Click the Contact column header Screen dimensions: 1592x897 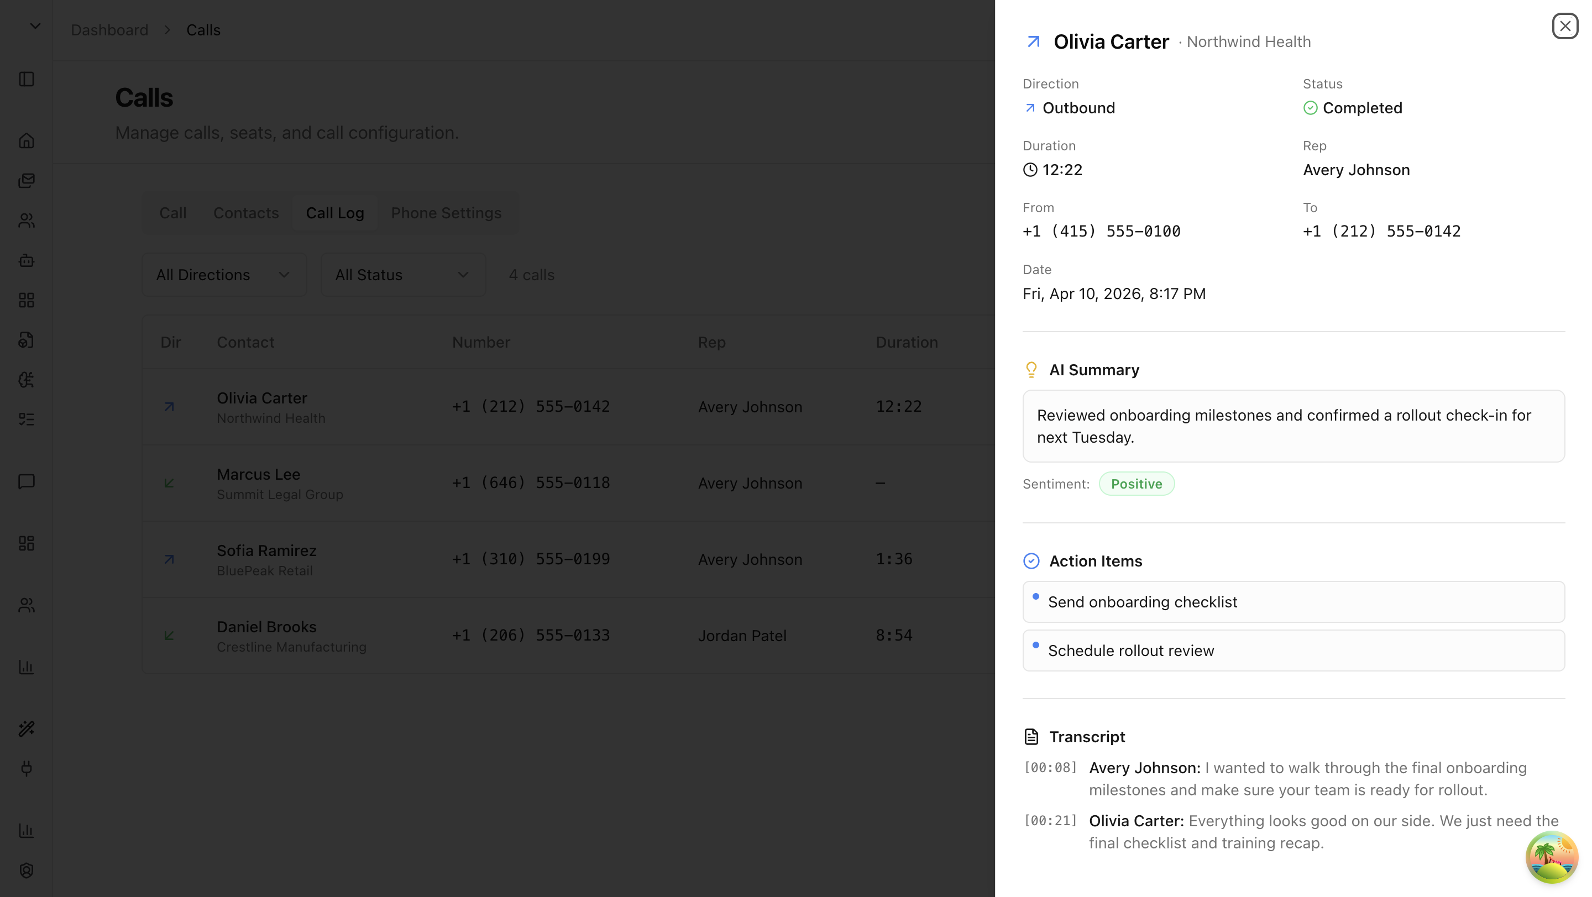tap(245, 342)
